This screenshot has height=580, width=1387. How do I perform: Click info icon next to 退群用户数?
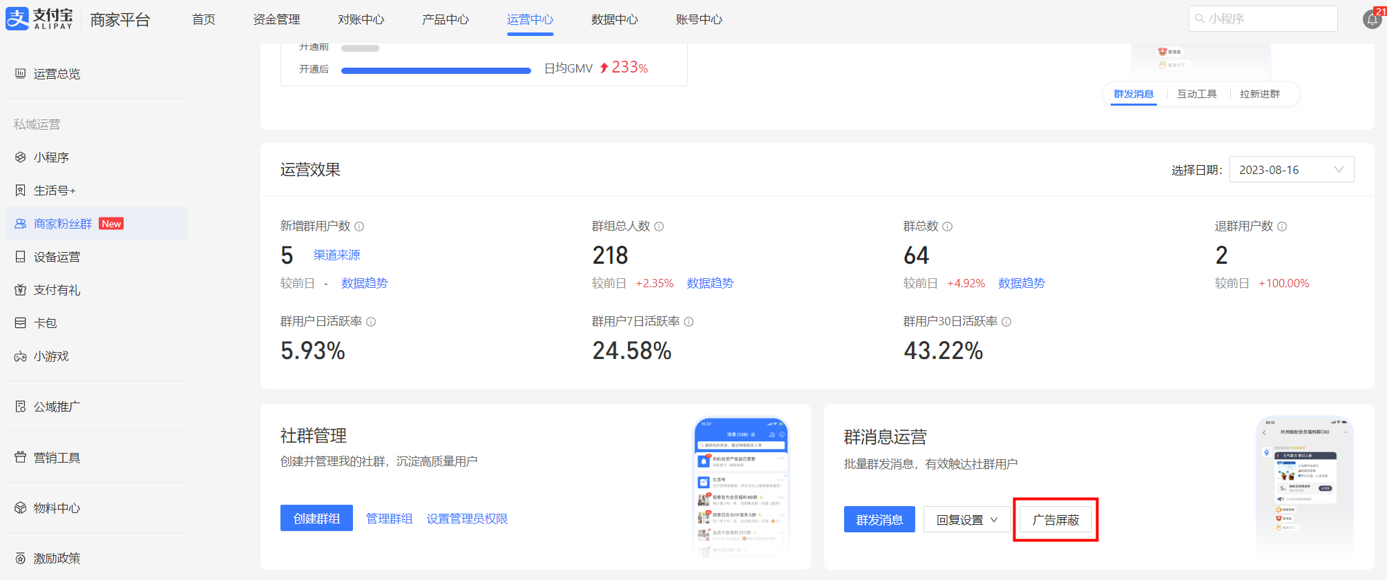[1282, 226]
